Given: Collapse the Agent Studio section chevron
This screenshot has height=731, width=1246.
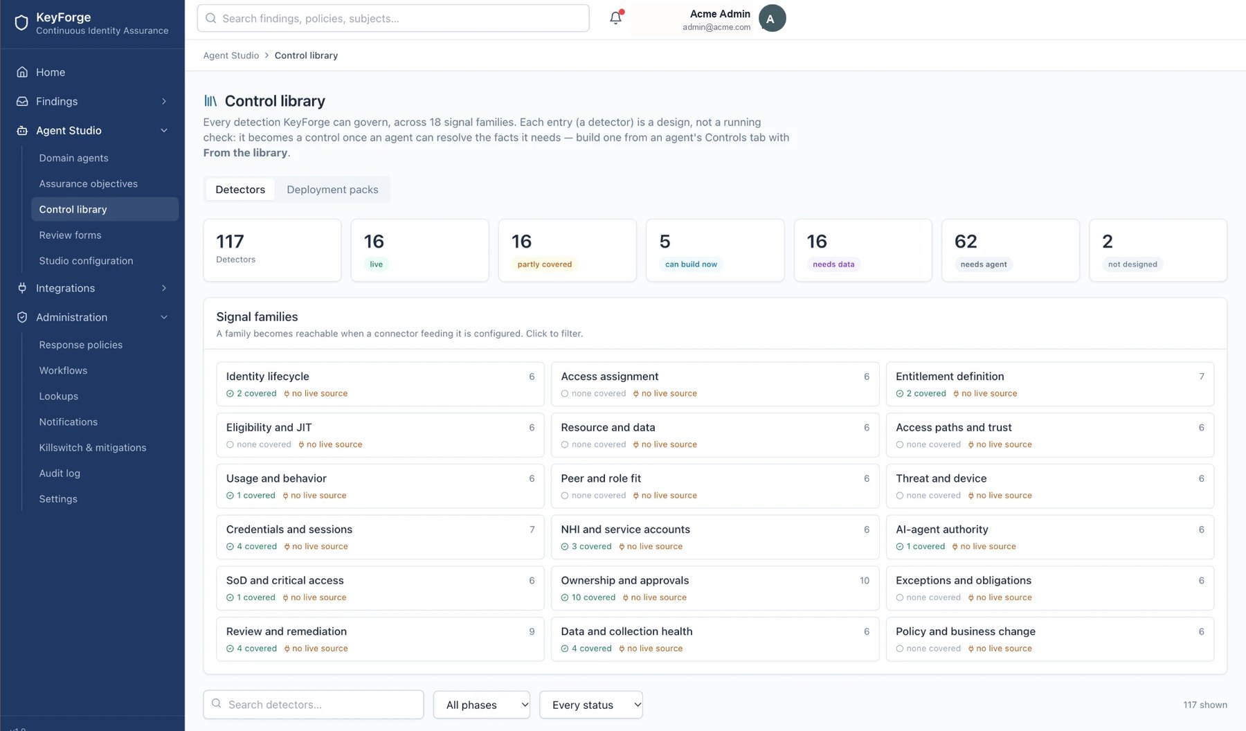Looking at the screenshot, I should click(164, 130).
